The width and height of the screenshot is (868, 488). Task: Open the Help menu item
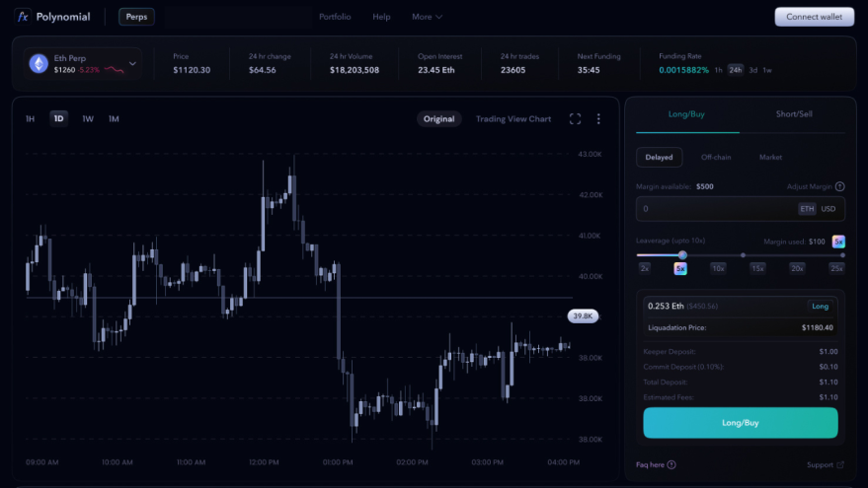[381, 17]
